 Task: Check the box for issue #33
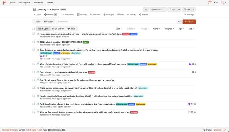[x=34, y=64]
